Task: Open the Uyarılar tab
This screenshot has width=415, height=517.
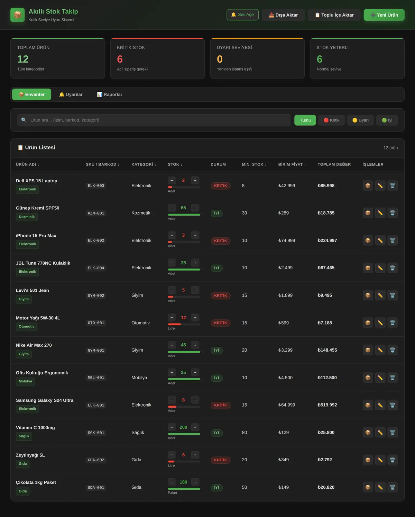Action: (x=71, y=94)
